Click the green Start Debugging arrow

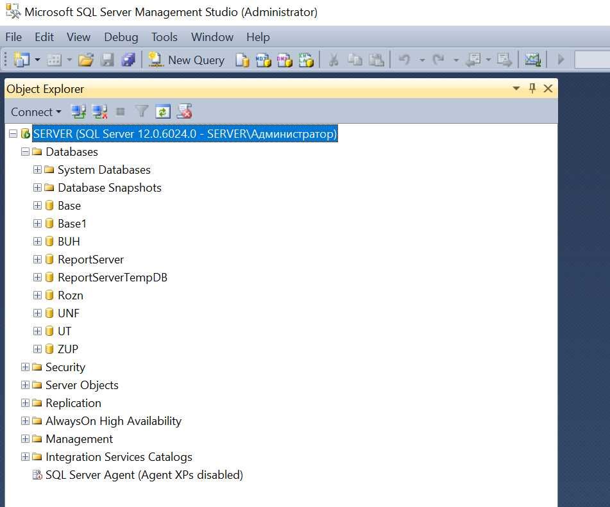pyautogui.click(x=561, y=60)
